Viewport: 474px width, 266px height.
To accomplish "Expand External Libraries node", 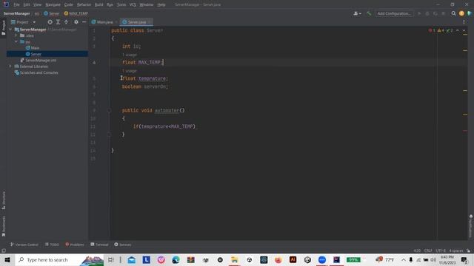I will click(x=10, y=66).
